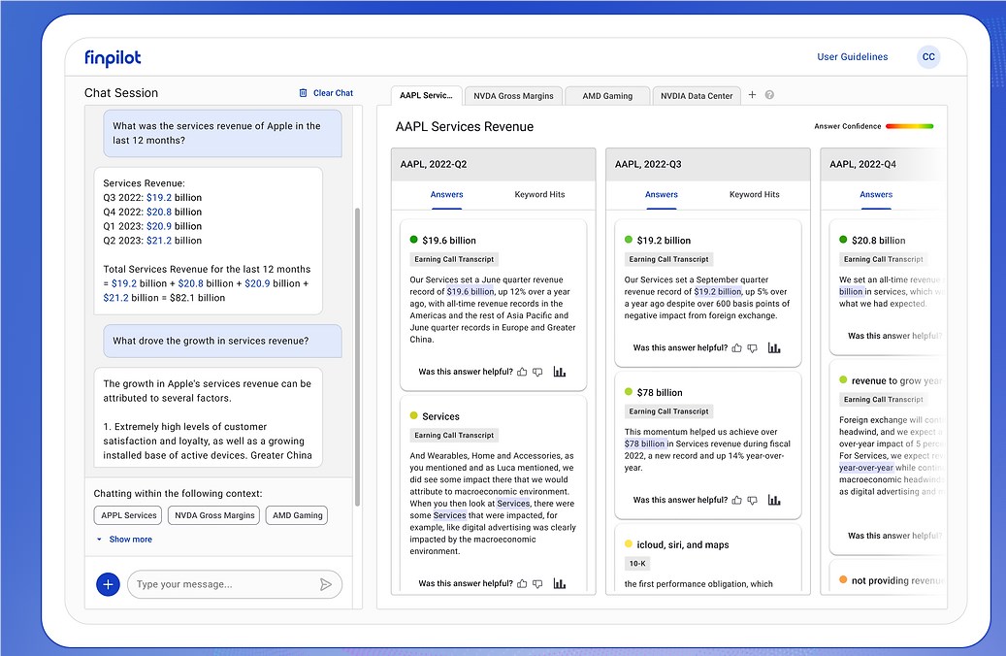Click the Clear Chat button
Screen dimensions: 1006x656
coord(326,93)
